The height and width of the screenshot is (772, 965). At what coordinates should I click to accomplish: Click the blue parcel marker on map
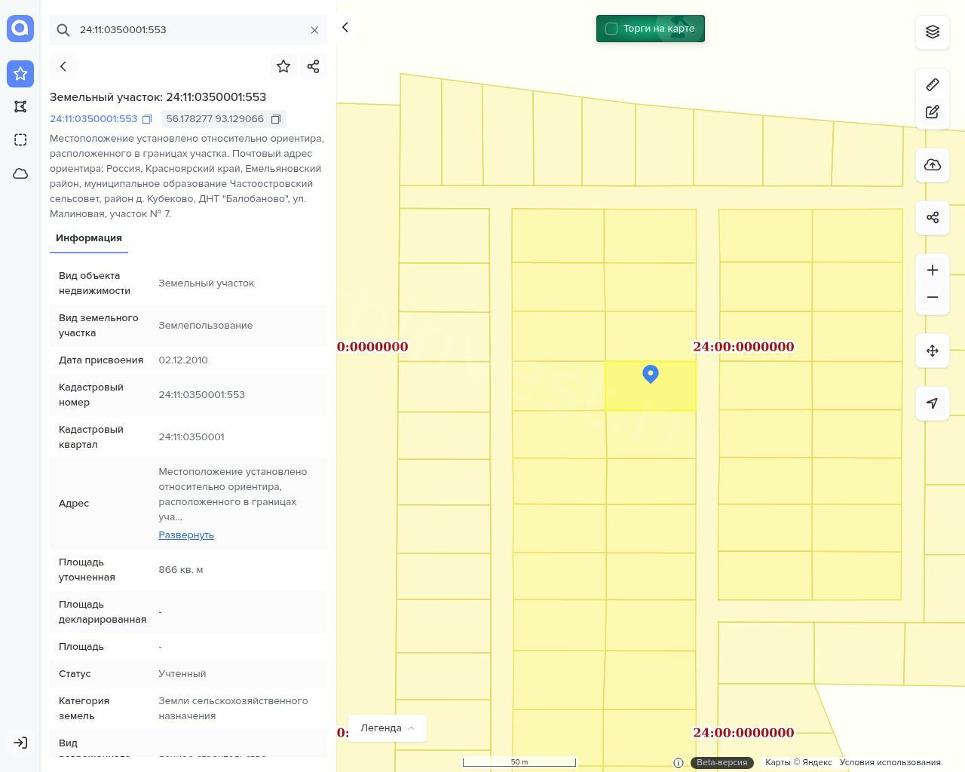point(651,373)
